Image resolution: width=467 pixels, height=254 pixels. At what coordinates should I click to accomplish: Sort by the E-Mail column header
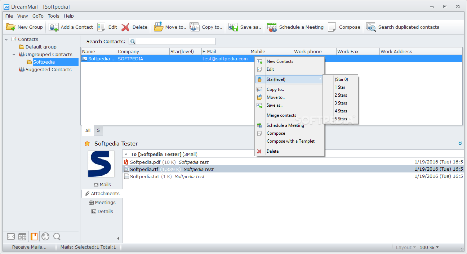[226, 51]
